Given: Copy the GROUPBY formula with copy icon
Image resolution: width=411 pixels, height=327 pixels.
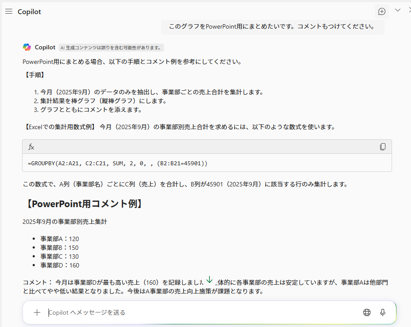Looking at the screenshot, I should tap(382, 147).
